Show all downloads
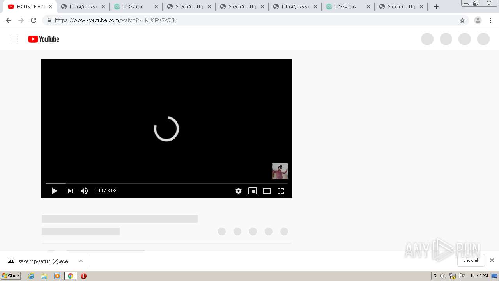This screenshot has width=499, height=281. 471,260
